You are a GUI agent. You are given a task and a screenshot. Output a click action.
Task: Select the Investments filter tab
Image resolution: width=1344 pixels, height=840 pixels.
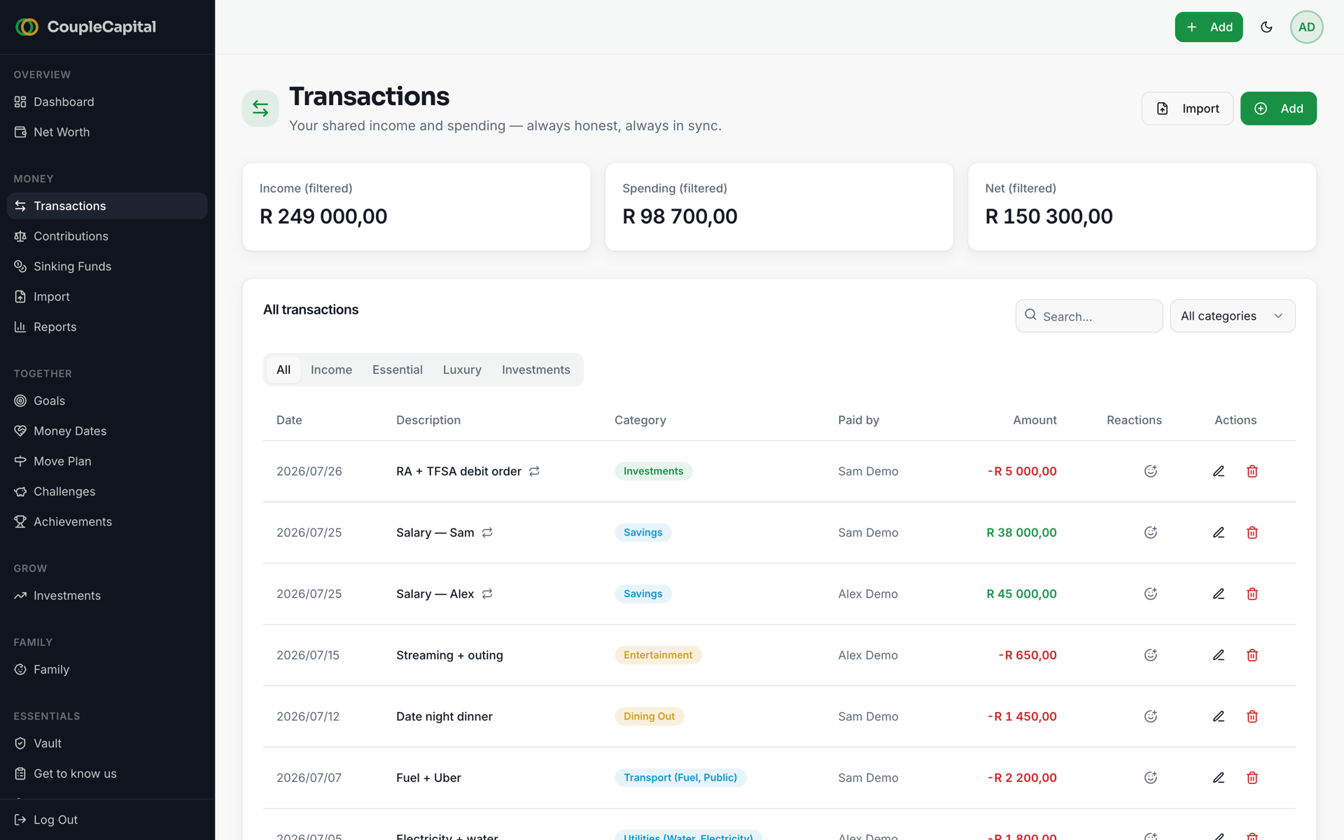coord(535,370)
